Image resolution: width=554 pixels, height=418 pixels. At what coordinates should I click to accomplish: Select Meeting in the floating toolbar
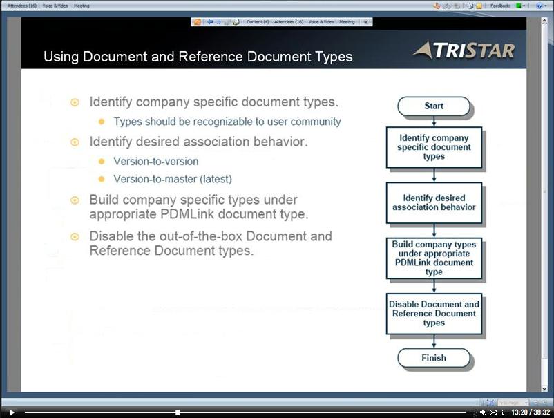click(347, 22)
